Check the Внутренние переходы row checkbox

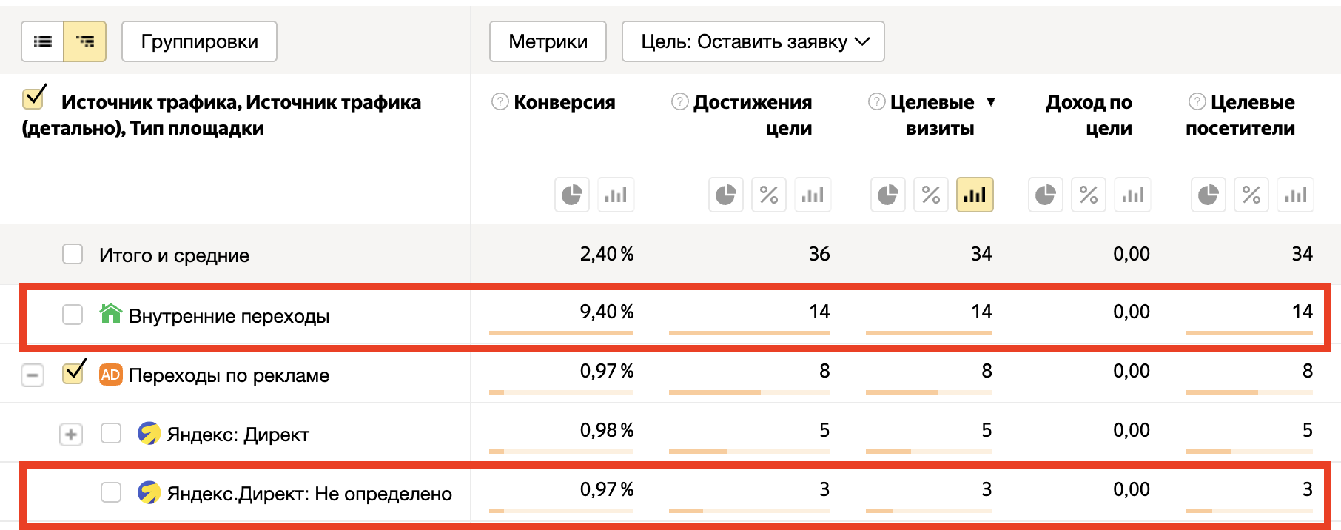[73, 315]
